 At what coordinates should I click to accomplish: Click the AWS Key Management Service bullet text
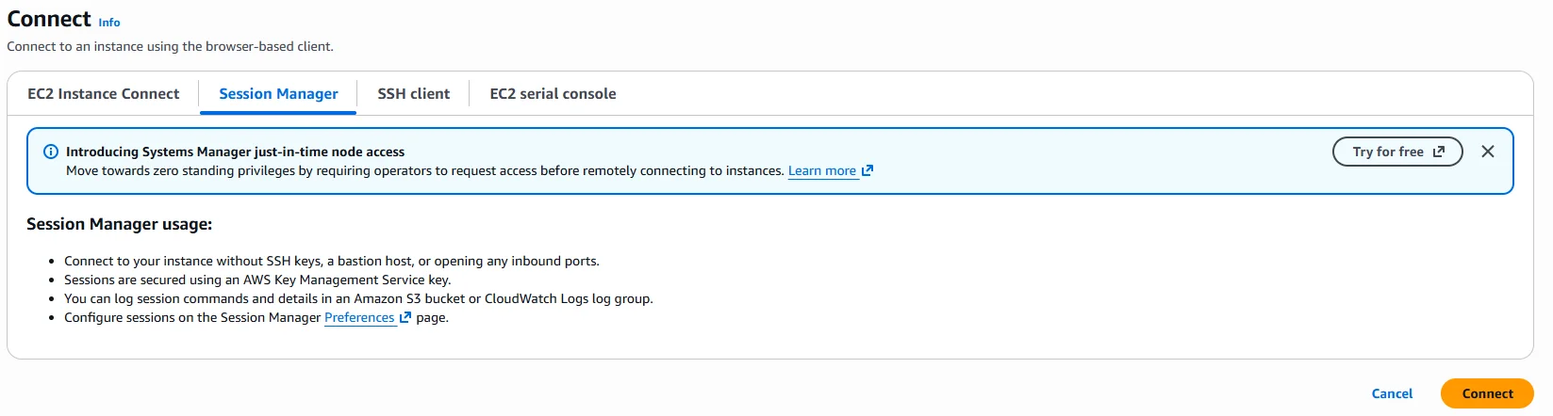257,280
